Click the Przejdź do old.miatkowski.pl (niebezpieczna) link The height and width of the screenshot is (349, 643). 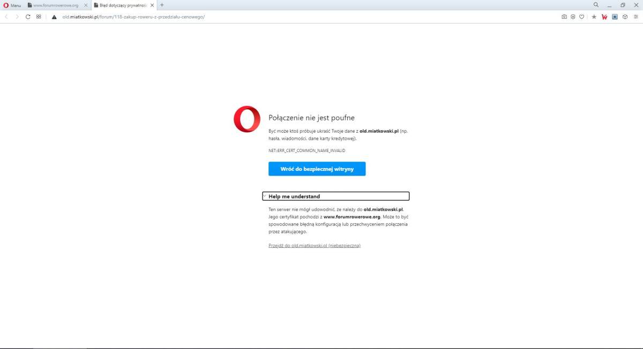(x=315, y=245)
